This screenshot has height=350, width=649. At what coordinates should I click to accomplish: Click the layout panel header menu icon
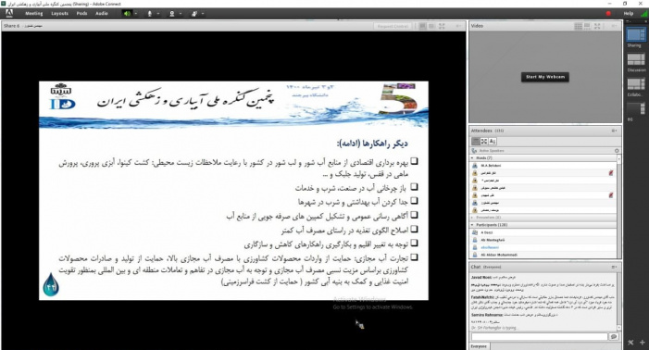[630, 21]
